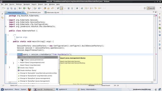Click the Previous Annotation toolbar icon
This screenshot has height=91, width=162.
[x=91, y=8]
